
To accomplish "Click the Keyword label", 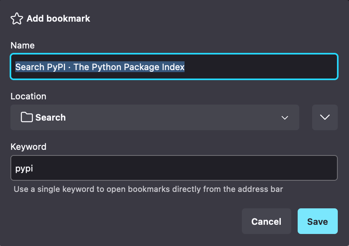I will point(28,147).
